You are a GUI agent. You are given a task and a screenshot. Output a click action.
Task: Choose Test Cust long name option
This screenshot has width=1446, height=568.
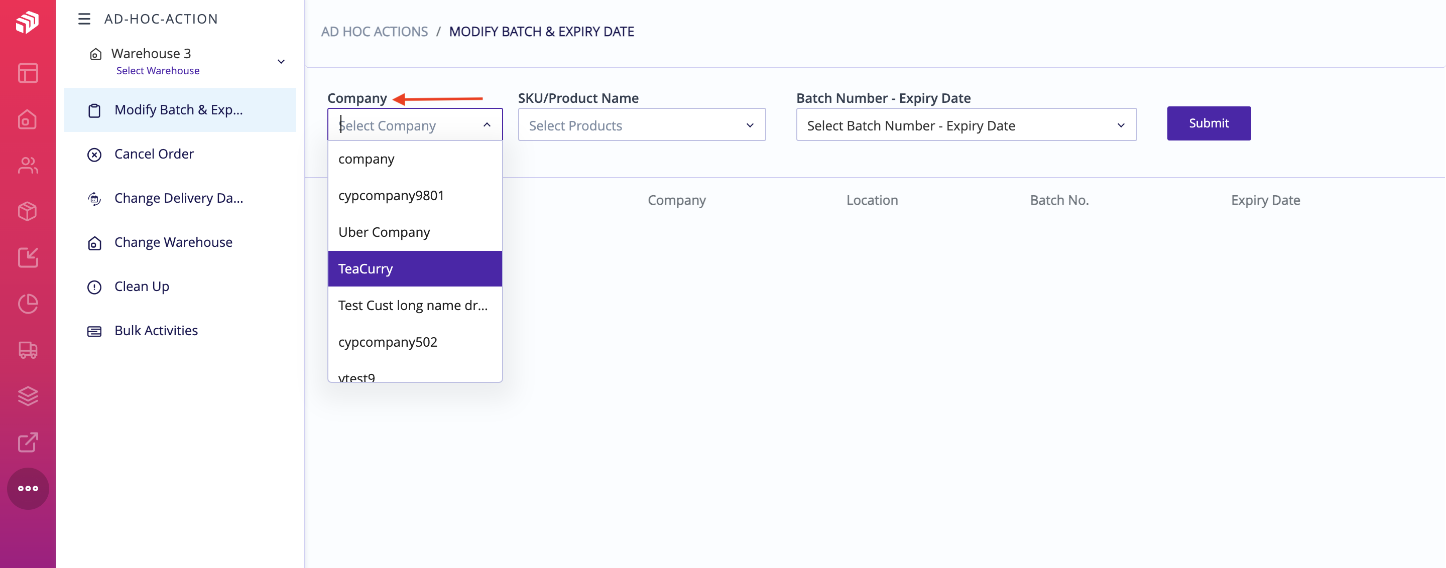[x=415, y=305]
